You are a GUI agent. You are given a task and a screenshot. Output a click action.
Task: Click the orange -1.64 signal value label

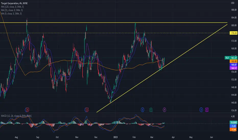tap(233, 130)
